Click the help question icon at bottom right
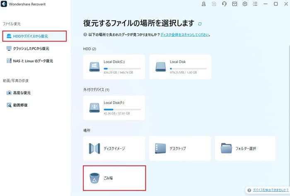The image size is (290, 196). point(249,190)
